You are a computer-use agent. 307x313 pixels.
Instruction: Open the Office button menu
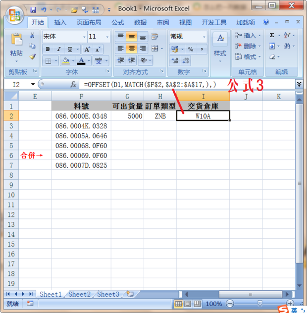14,15
